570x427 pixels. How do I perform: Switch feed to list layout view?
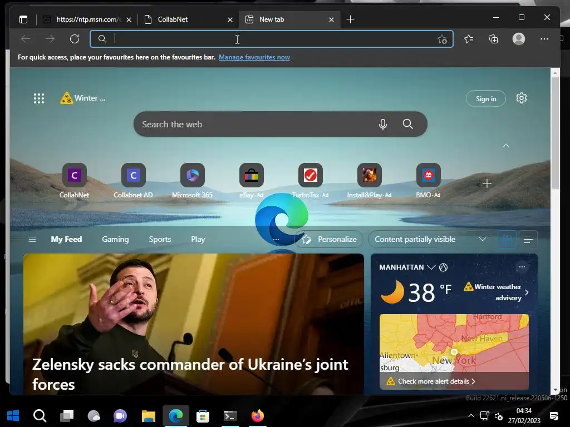pos(528,239)
